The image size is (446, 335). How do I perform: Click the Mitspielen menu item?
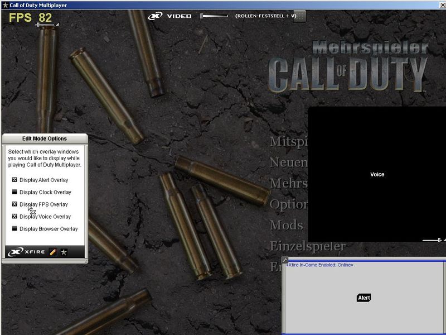tap(288, 141)
